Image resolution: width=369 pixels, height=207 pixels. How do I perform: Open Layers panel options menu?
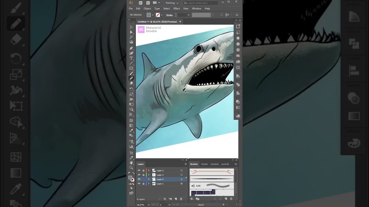(186, 164)
